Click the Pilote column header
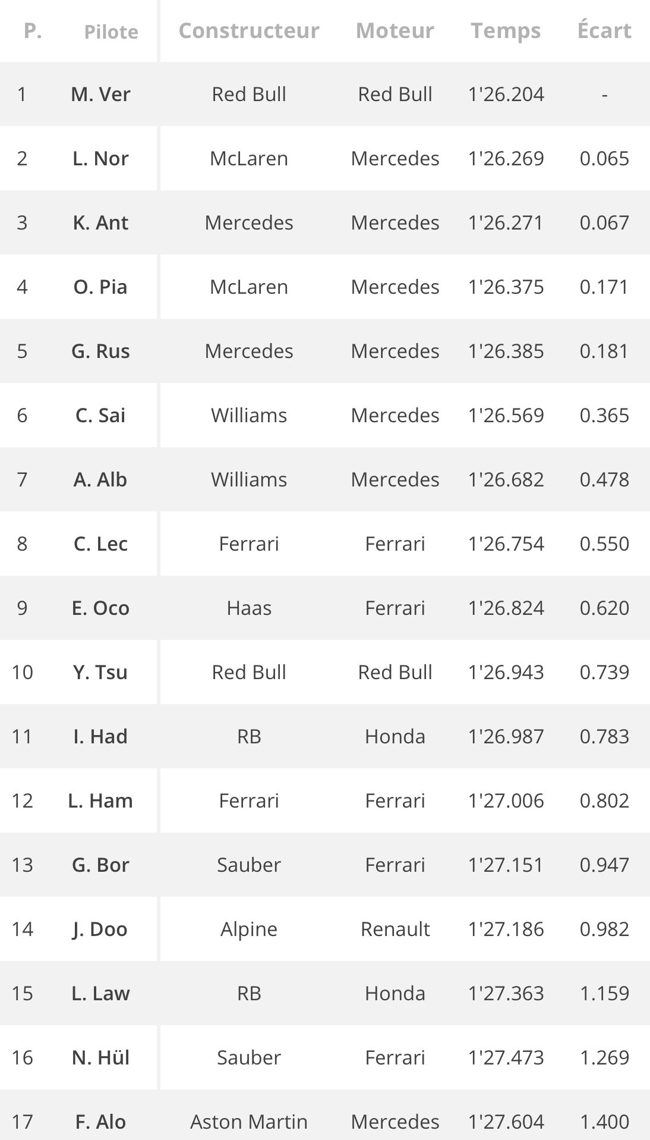 111,32
